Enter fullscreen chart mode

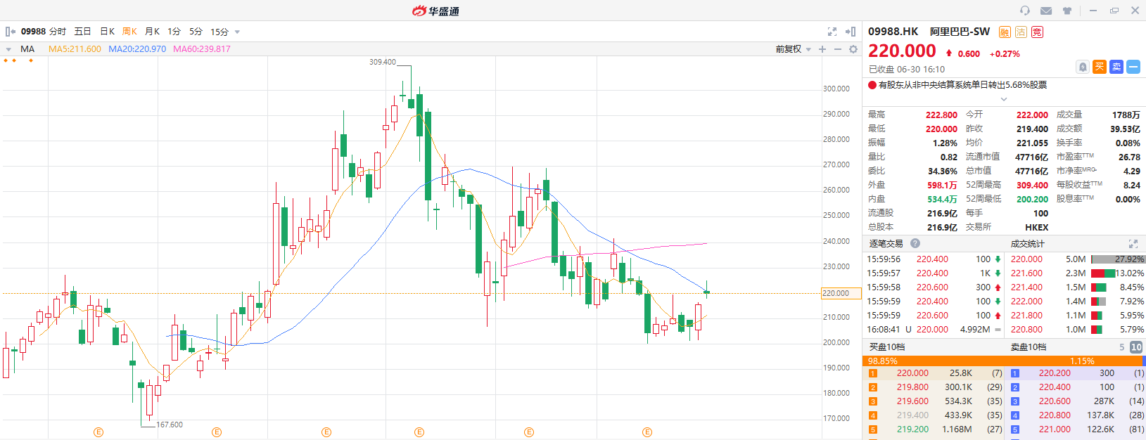(x=832, y=32)
